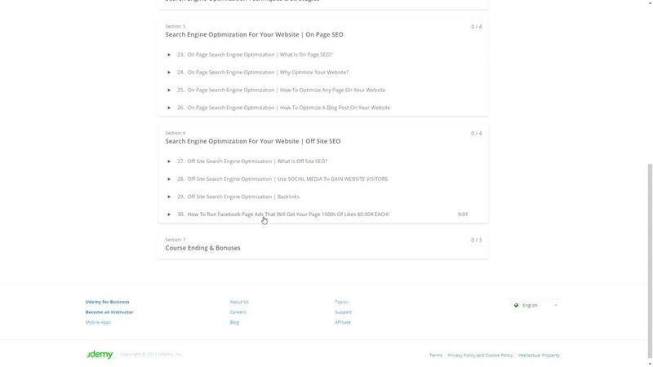Click the 0 / 4 progress of Section 6

(477, 134)
